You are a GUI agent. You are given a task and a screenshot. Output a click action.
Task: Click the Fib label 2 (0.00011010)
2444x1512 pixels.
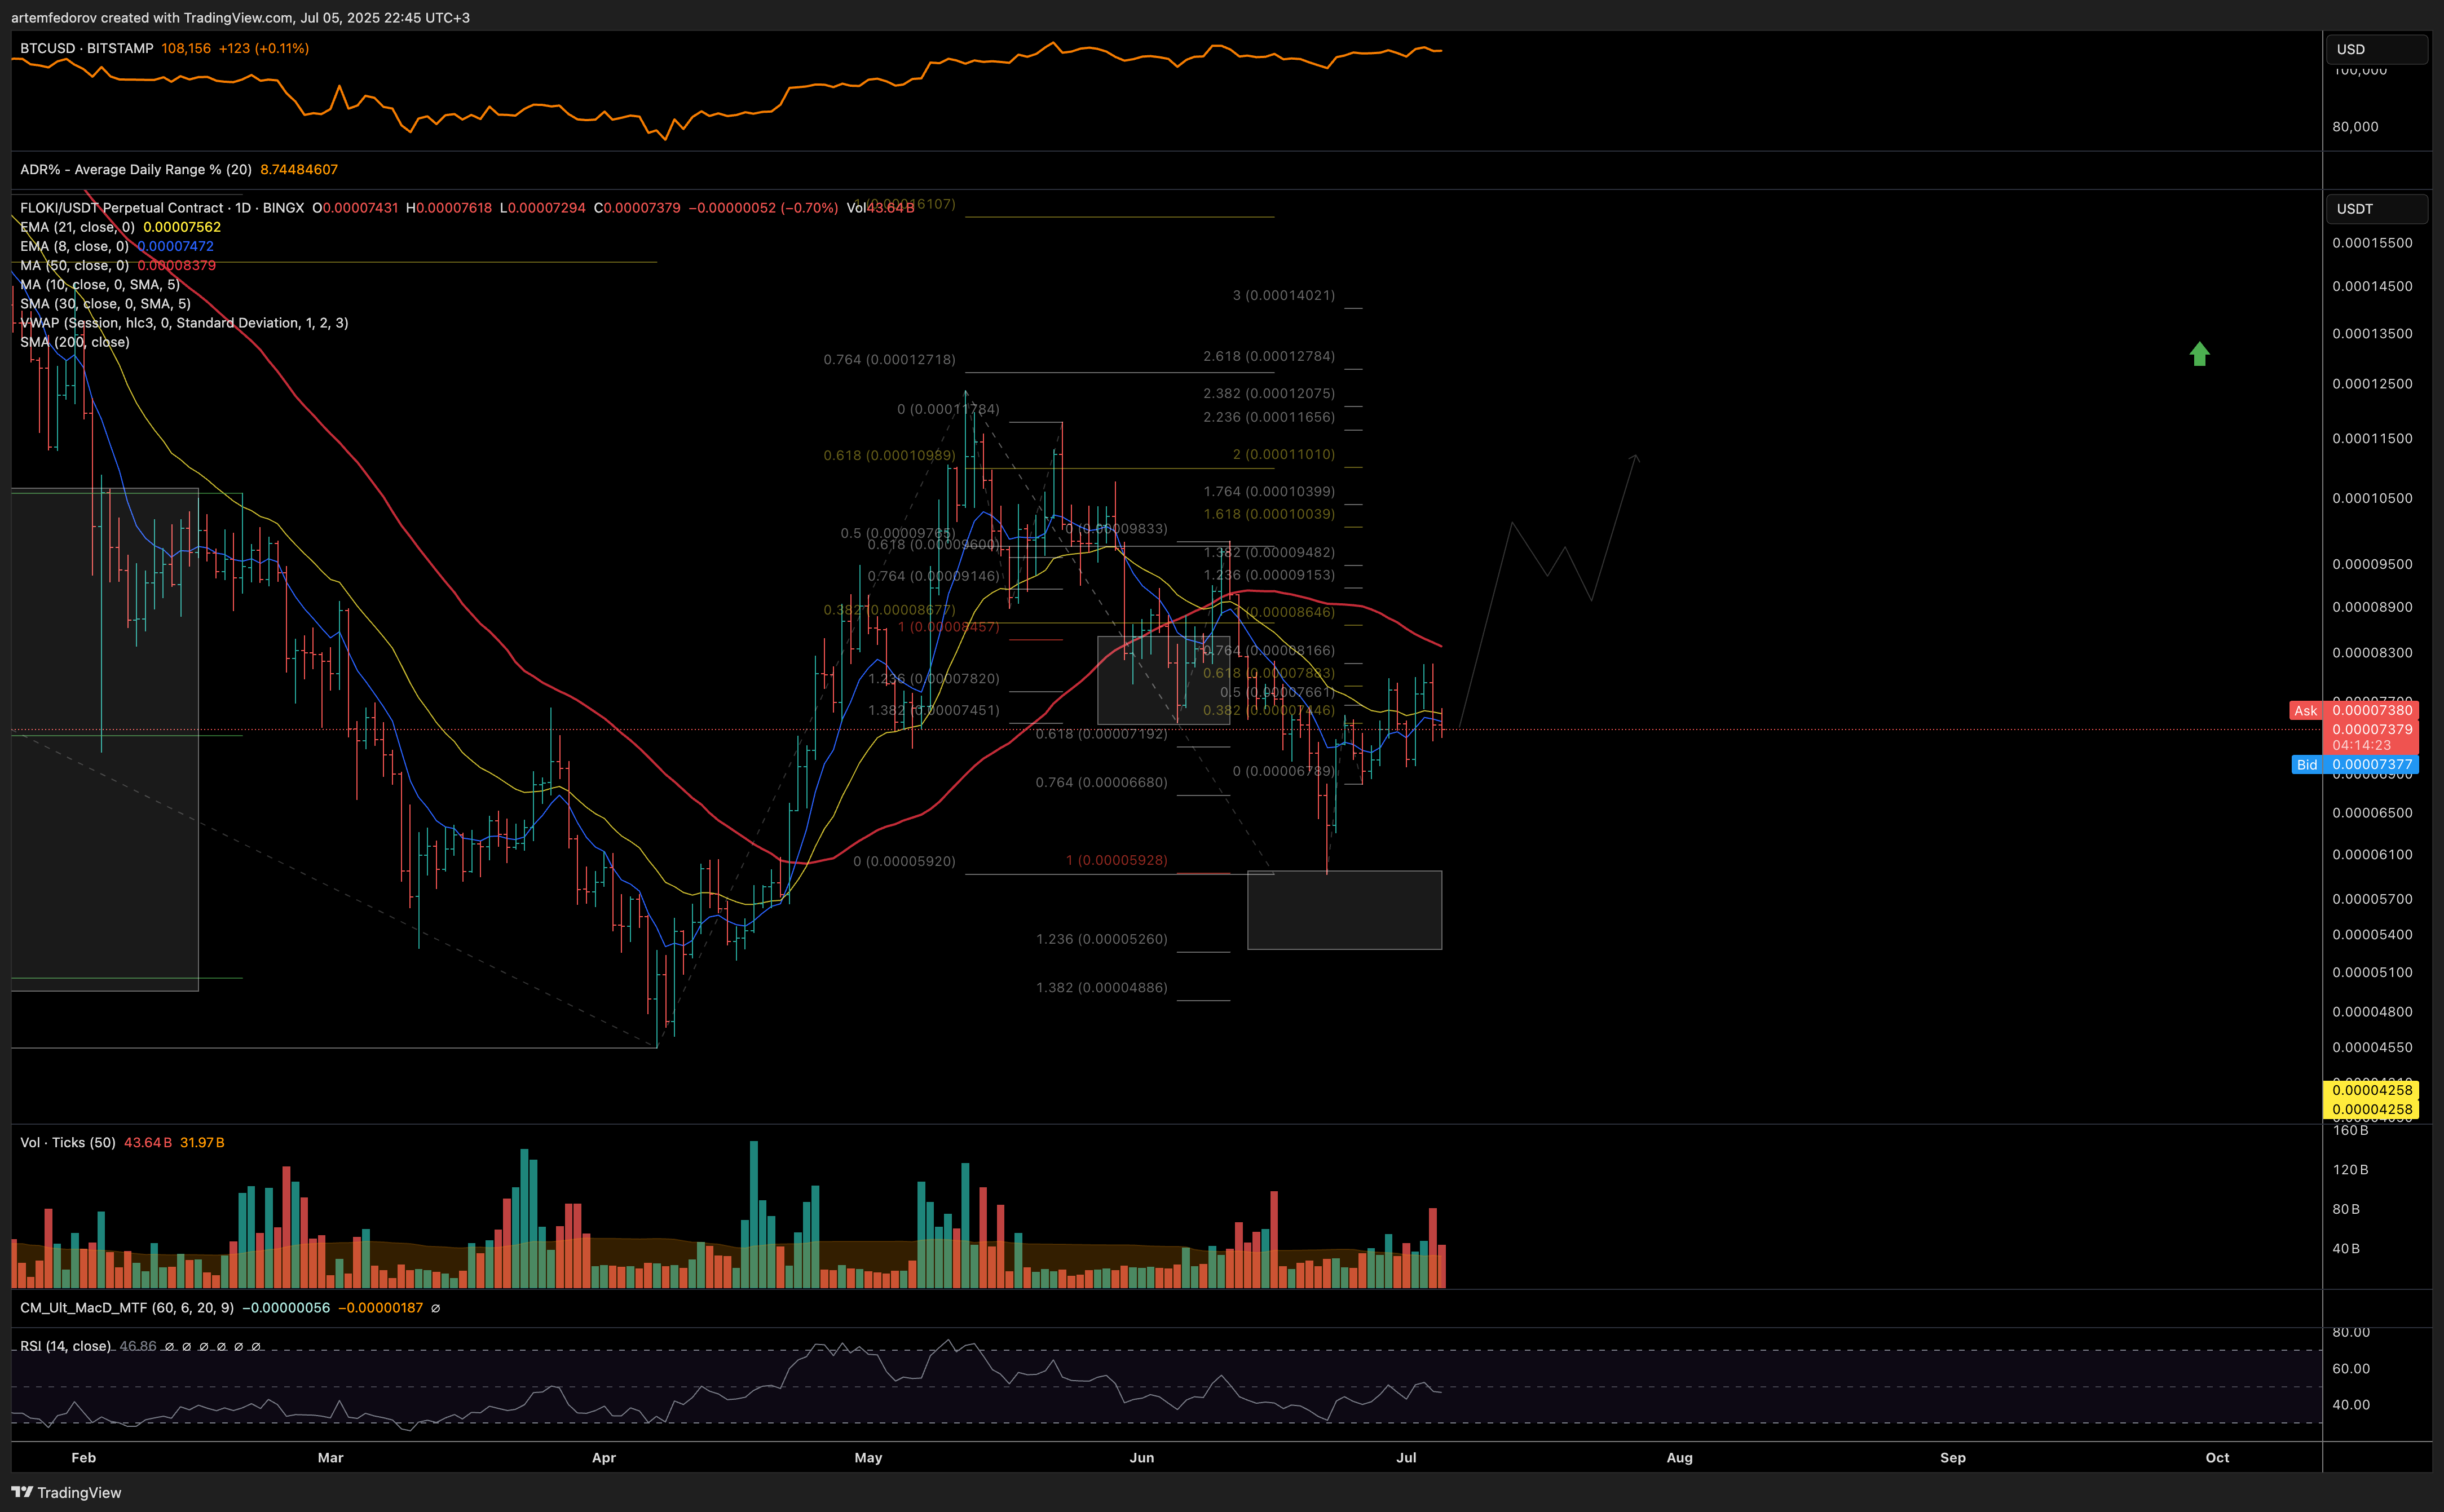click(1283, 455)
